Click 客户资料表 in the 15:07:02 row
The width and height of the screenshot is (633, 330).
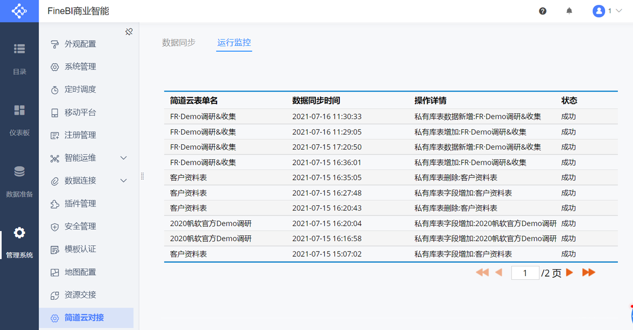[188, 254]
